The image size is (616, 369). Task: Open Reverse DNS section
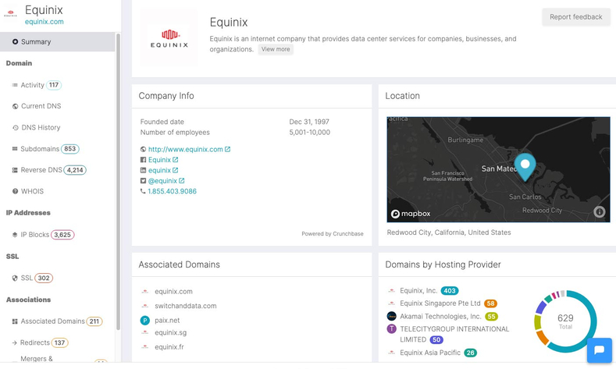click(41, 170)
